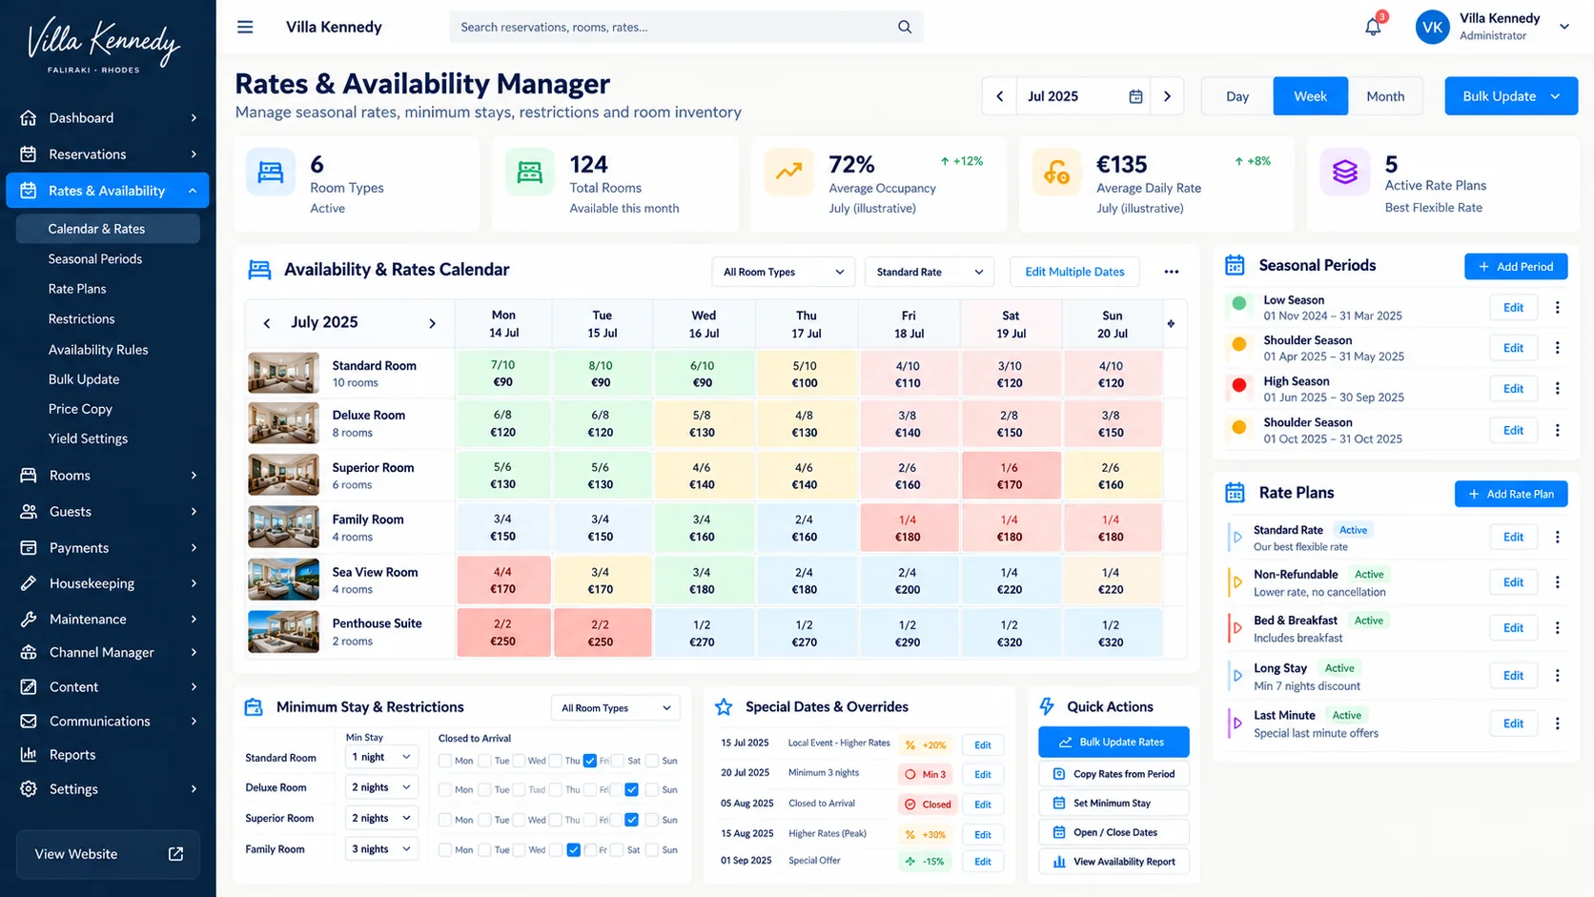Click the VK user avatar
The height and width of the screenshot is (897, 1594).
(1432, 28)
